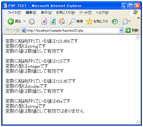
Task: Minimize the Internet Explorer window
Action: (124, 6)
